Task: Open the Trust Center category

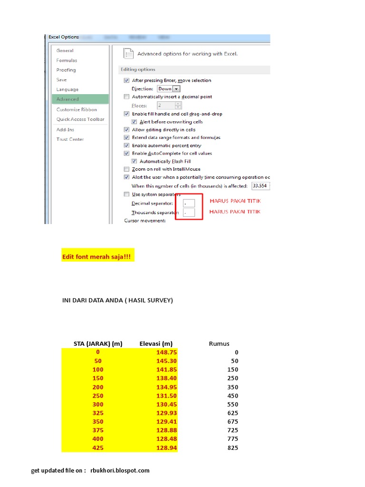Action: click(70, 139)
